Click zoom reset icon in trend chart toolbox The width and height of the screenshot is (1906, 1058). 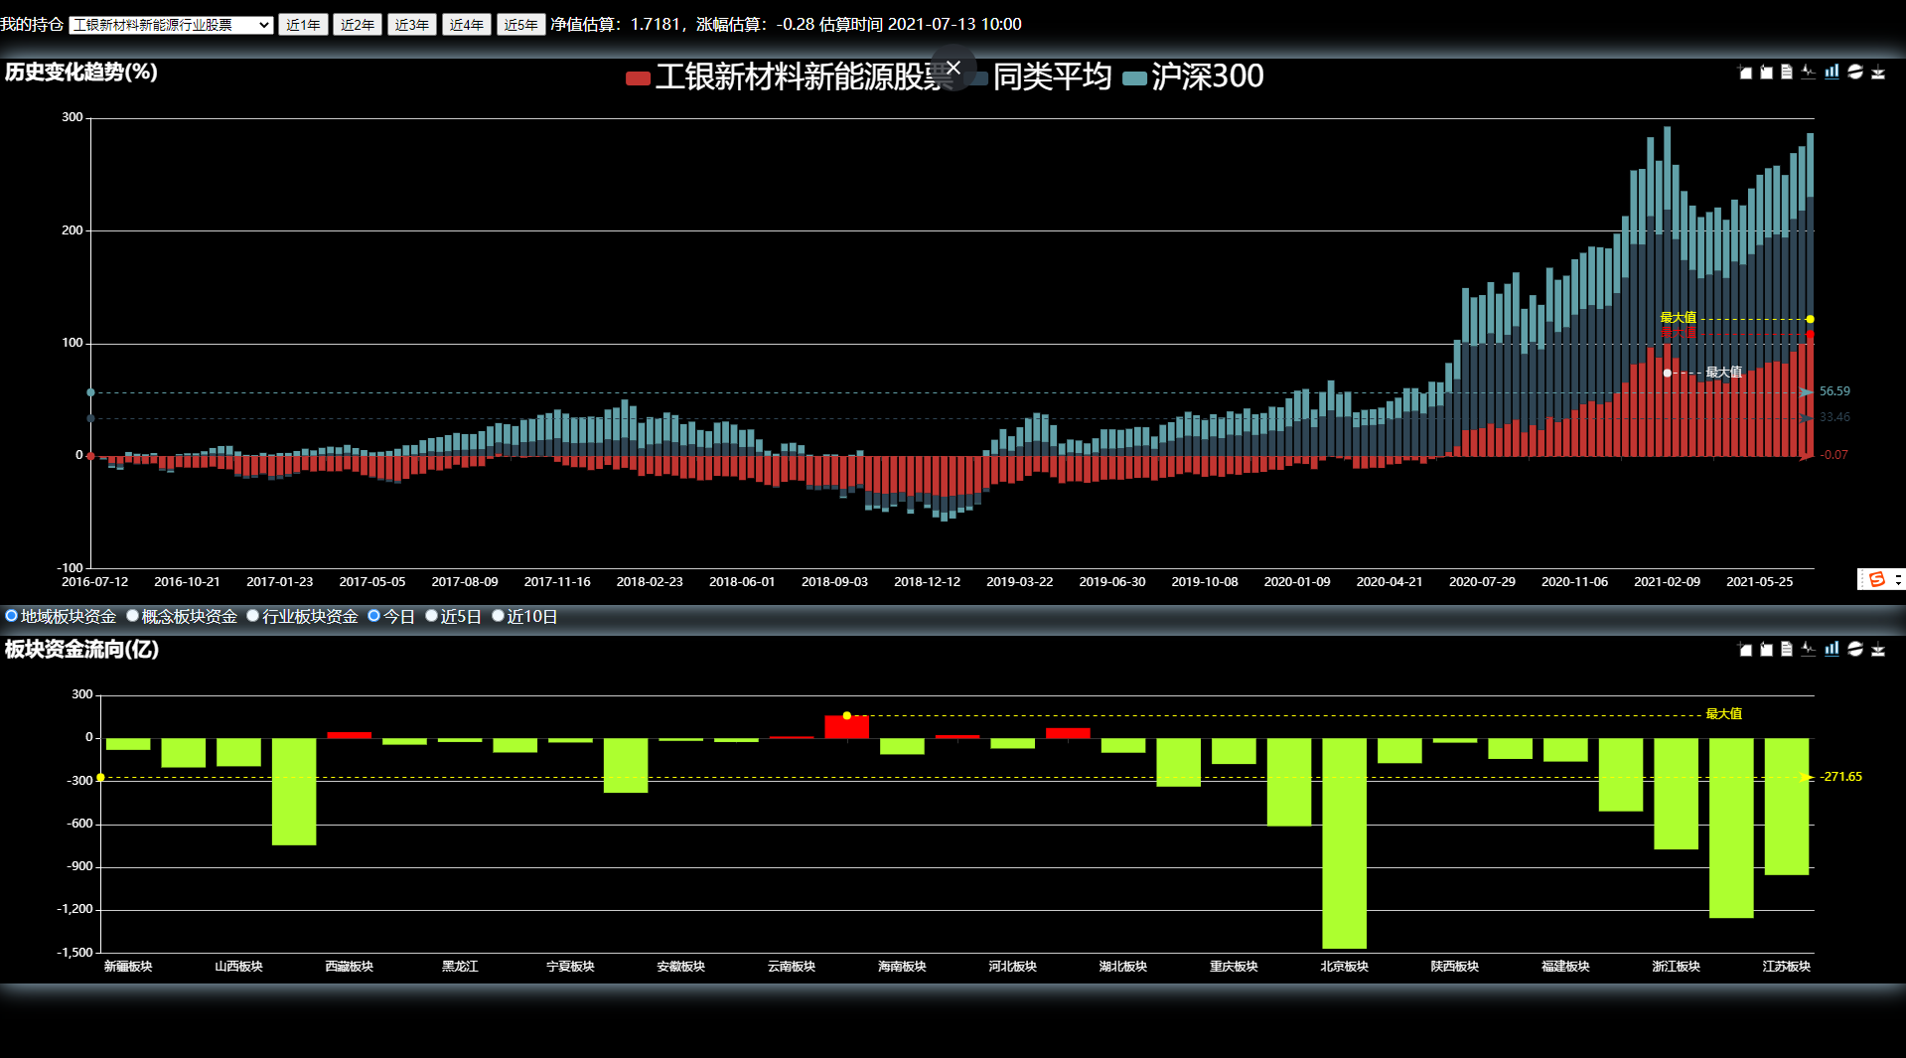coord(1766,72)
